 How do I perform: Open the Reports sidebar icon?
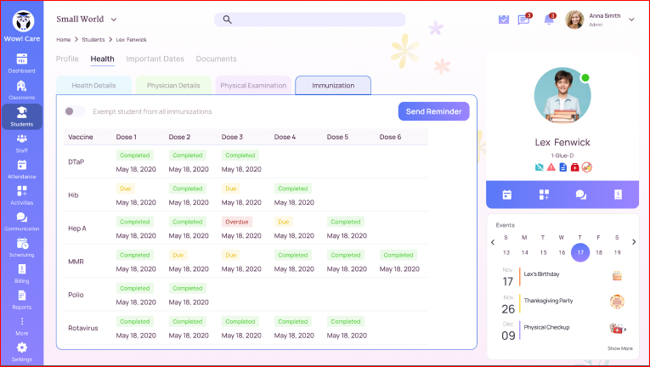point(22,299)
